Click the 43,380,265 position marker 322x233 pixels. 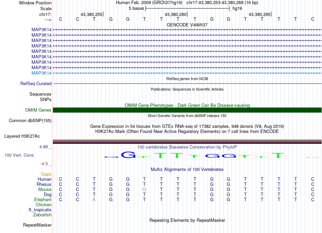[260, 14]
